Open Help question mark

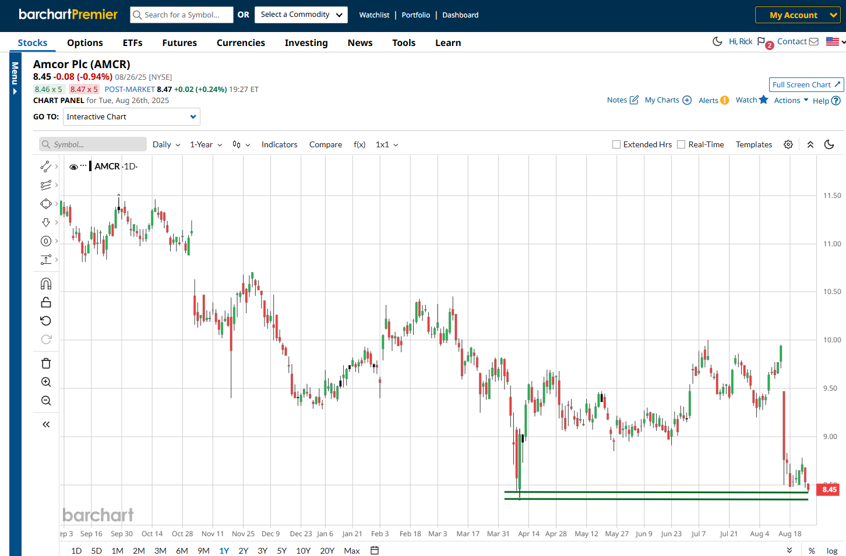836,101
